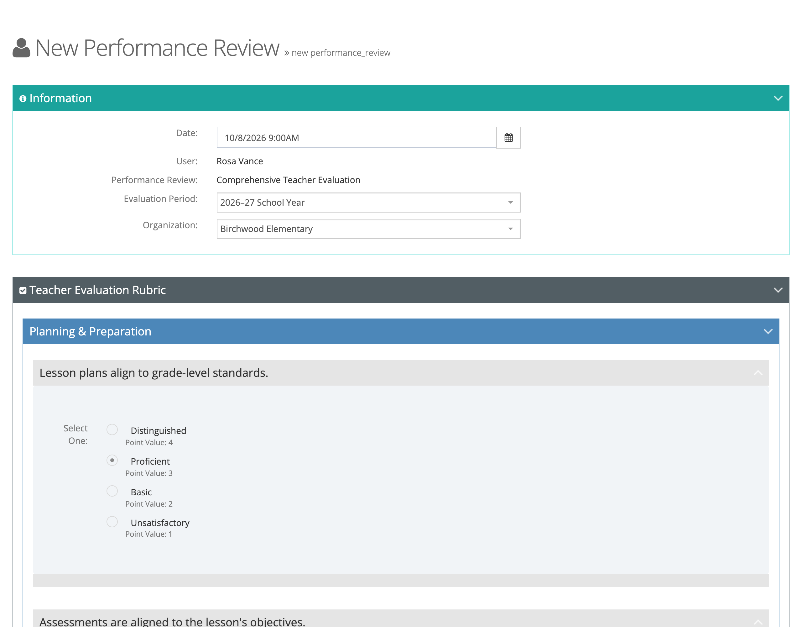This screenshot has width=802, height=627.
Task: Click the Organization label
Action: click(170, 225)
